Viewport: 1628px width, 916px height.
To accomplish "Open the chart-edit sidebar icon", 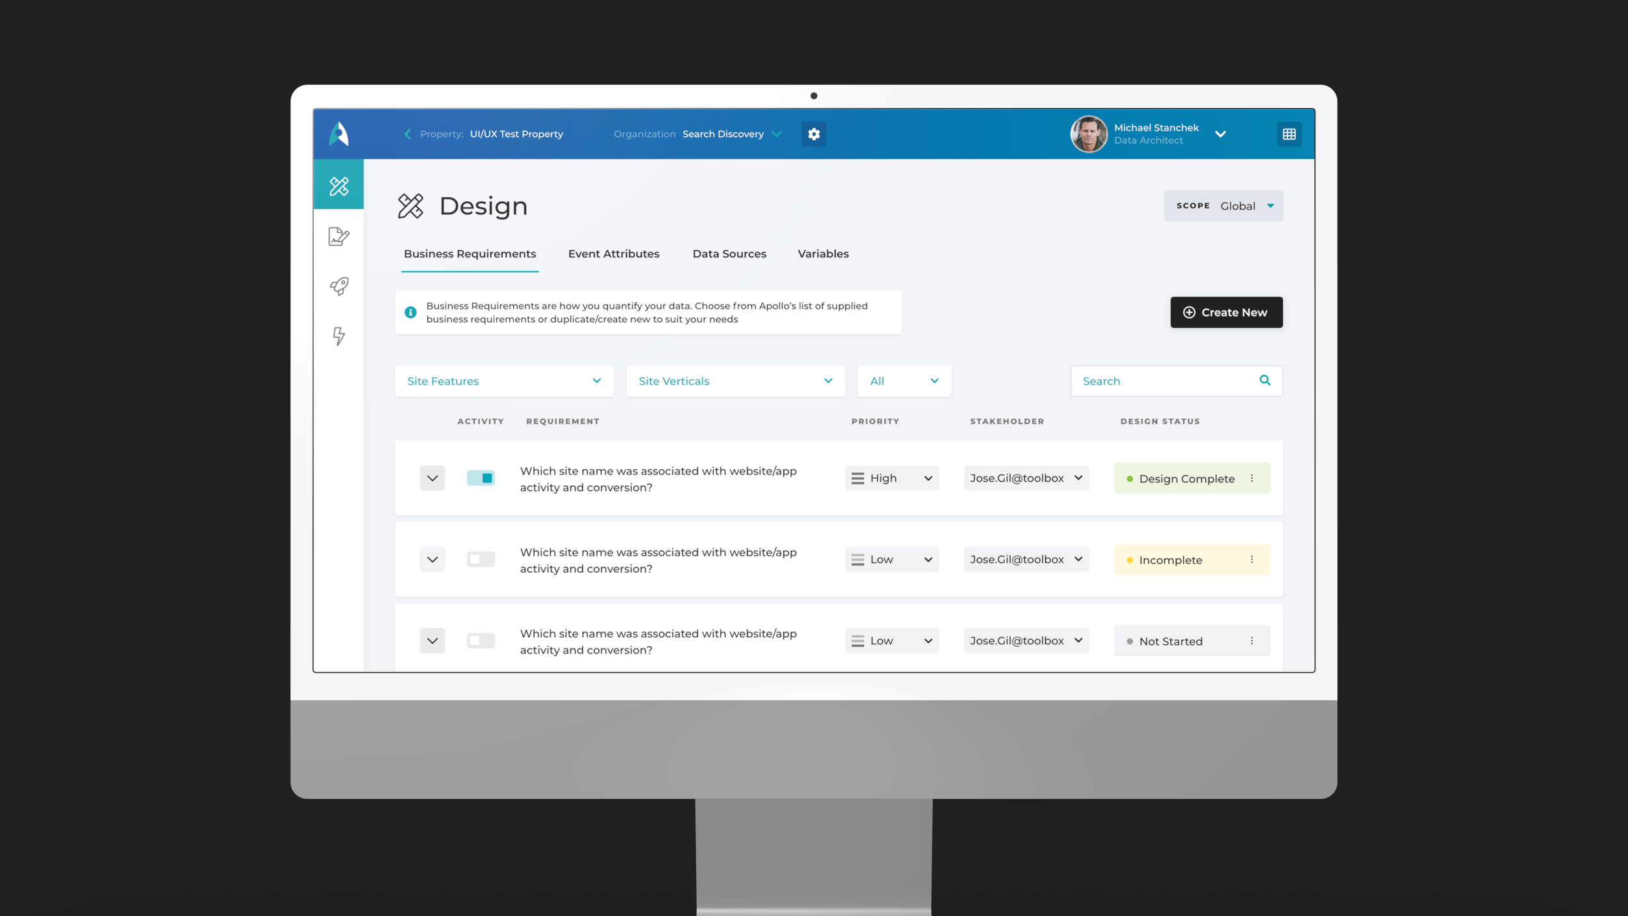I will tap(339, 236).
